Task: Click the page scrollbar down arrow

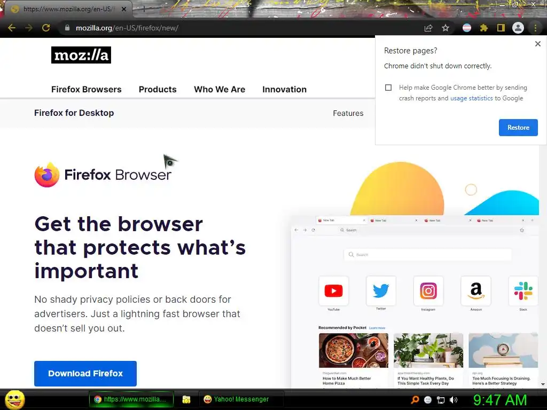Action: (543, 384)
